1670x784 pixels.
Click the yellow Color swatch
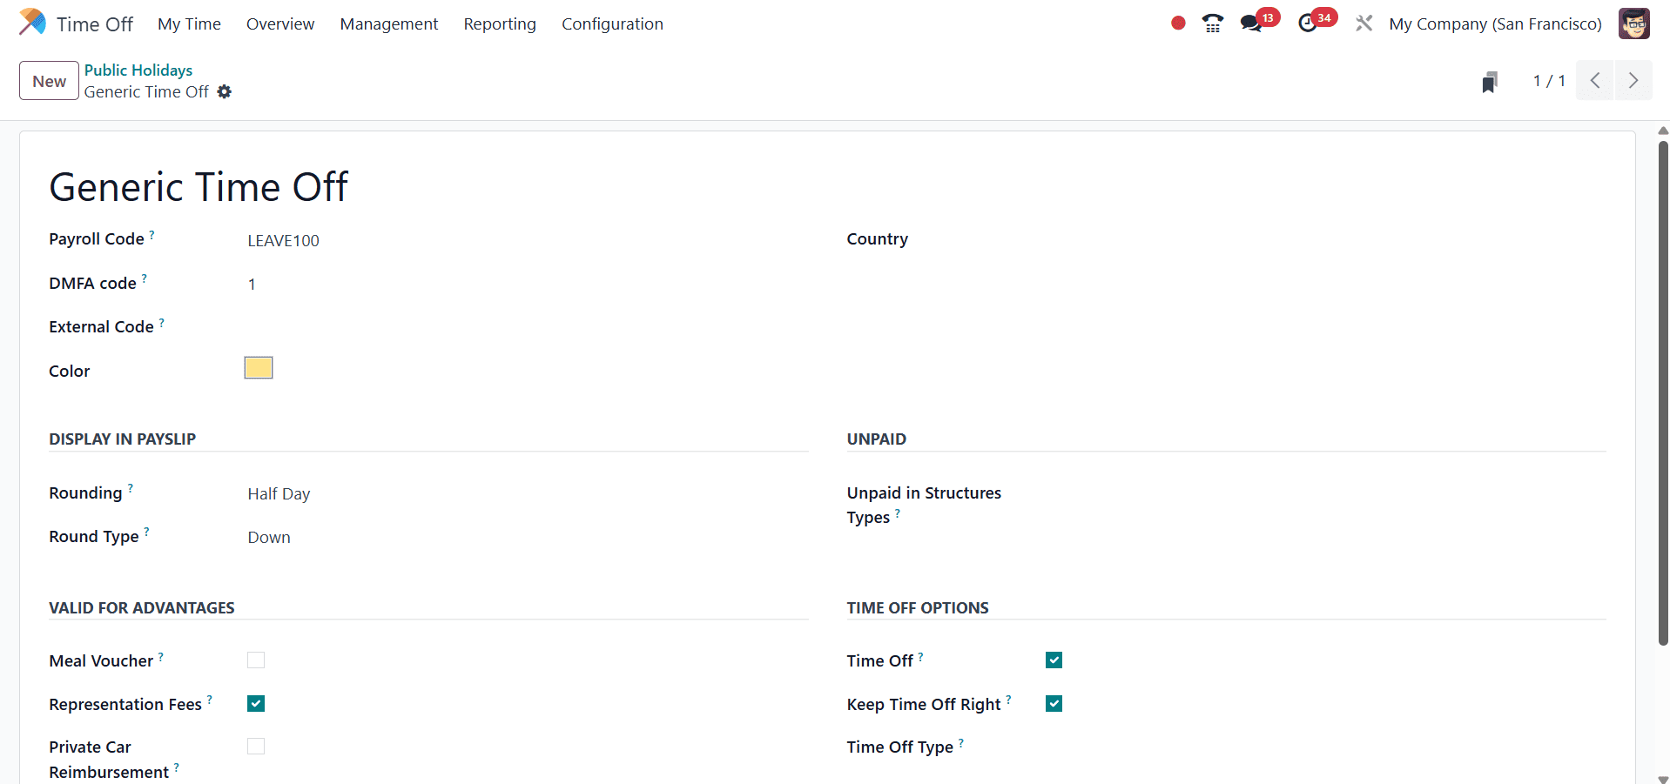[259, 368]
